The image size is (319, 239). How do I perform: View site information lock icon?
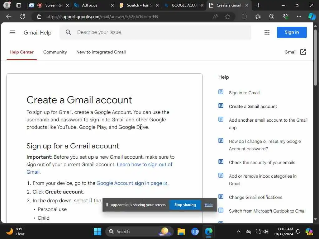39,16
